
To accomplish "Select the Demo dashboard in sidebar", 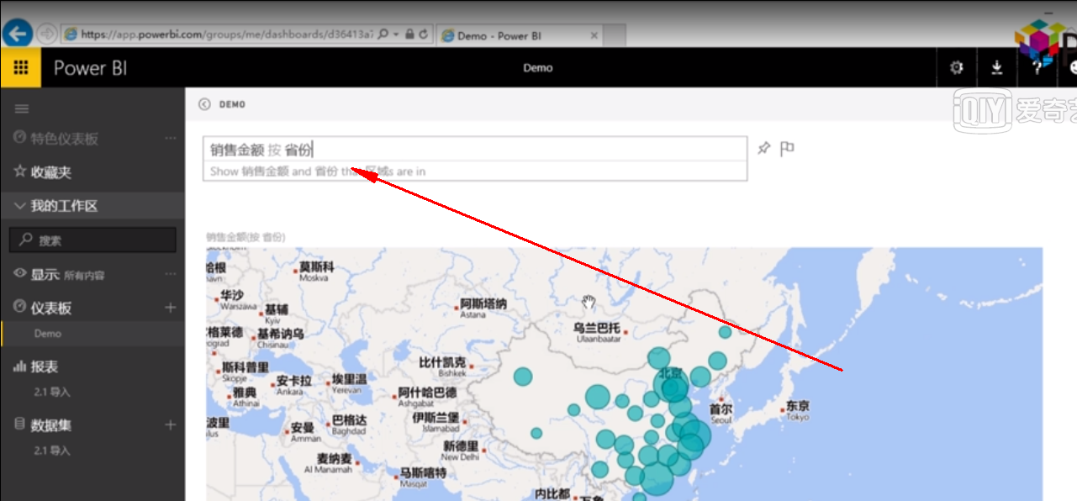I will (48, 334).
